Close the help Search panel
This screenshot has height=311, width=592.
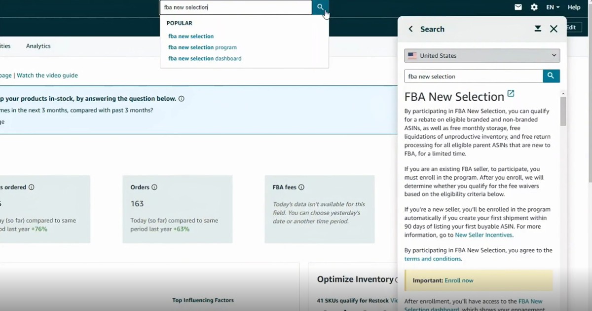tap(554, 29)
